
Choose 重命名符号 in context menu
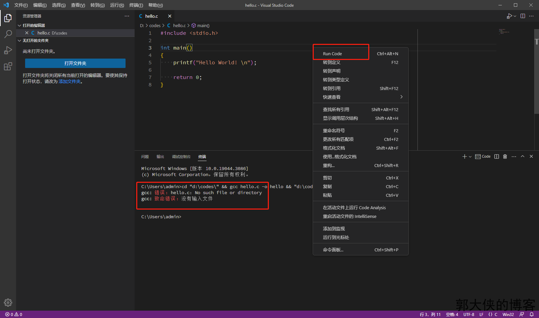pyautogui.click(x=361, y=131)
